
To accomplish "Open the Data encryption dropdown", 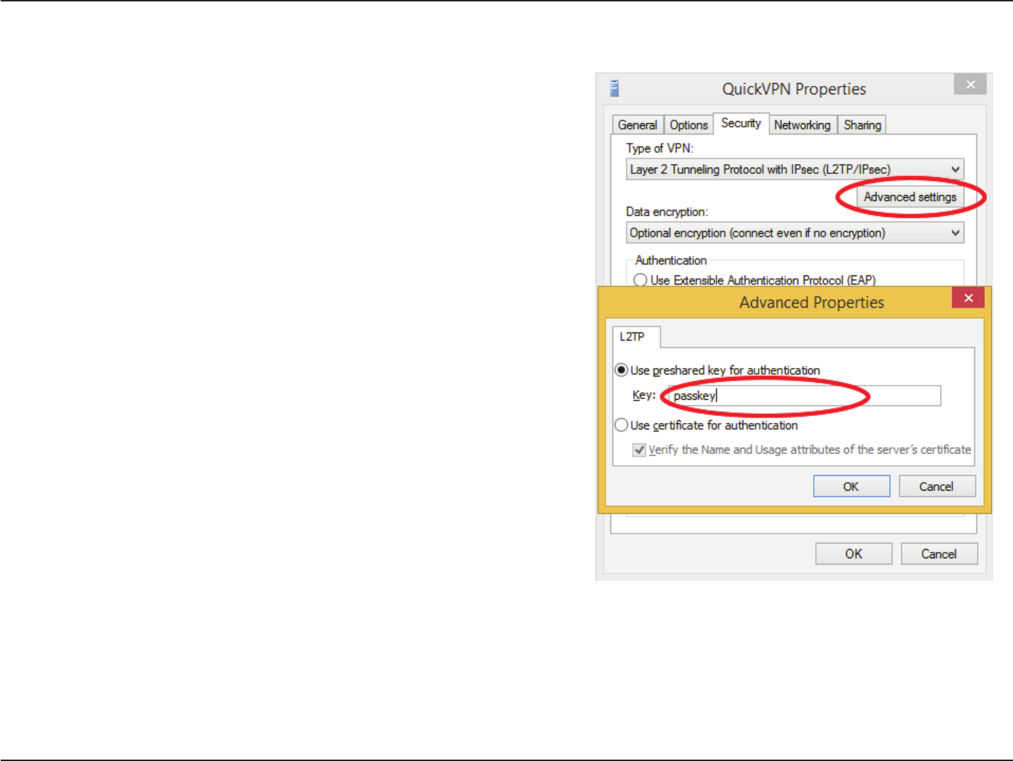I will (795, 233).
